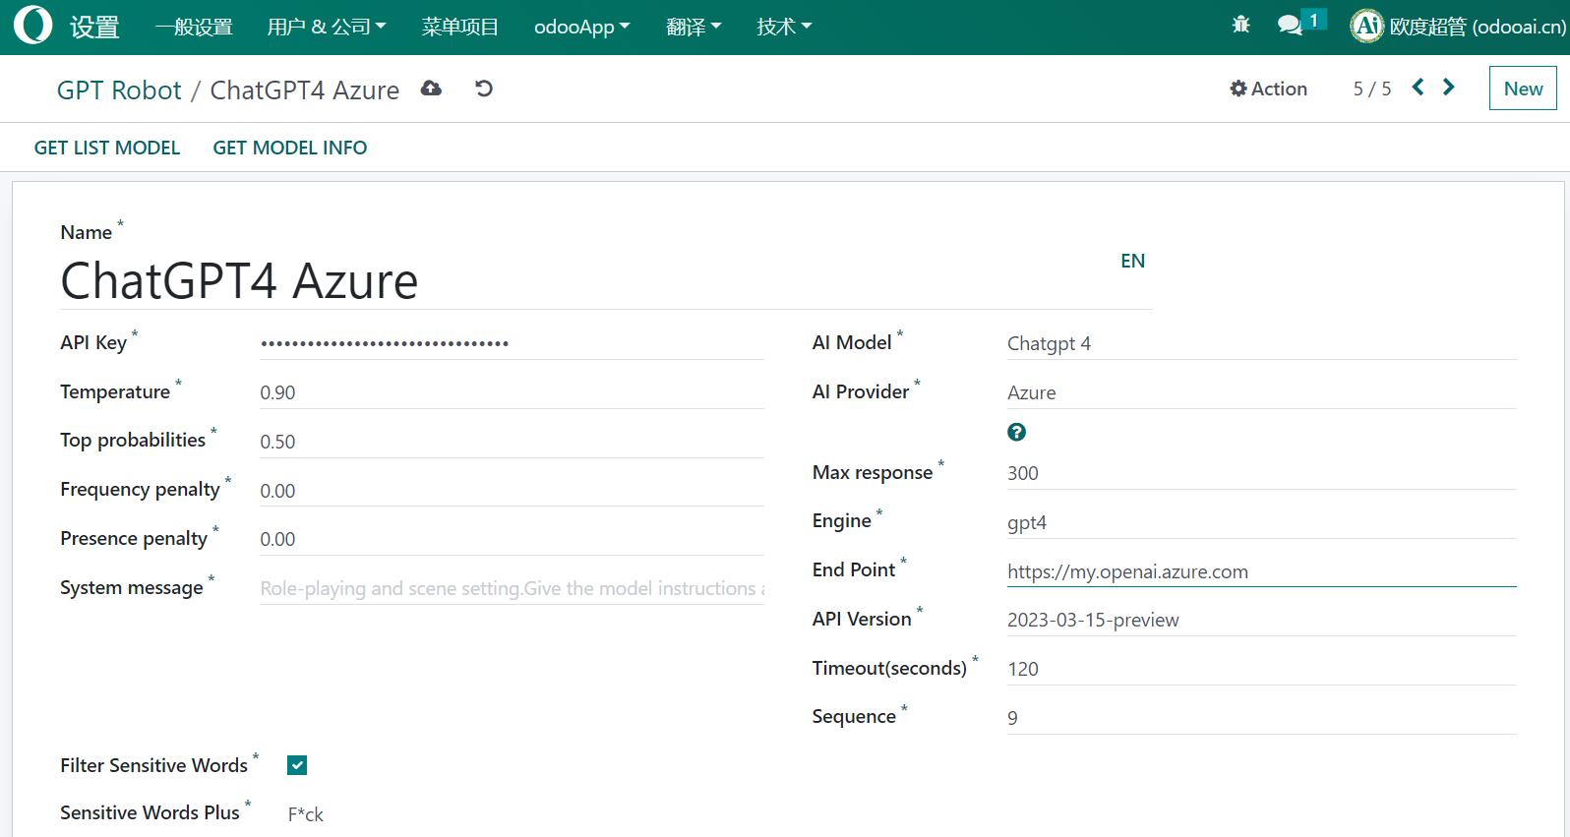The image size is (1570, 837).
Task: Open the Action gear menu
Action: point(1268,89)
